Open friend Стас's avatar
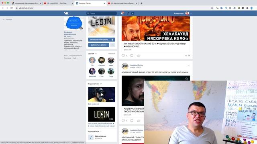The image size is (257, 144). tap(102, 71)
